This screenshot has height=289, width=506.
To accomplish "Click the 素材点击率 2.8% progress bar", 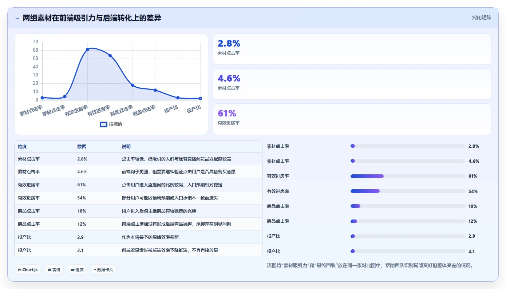I will 408,146.
